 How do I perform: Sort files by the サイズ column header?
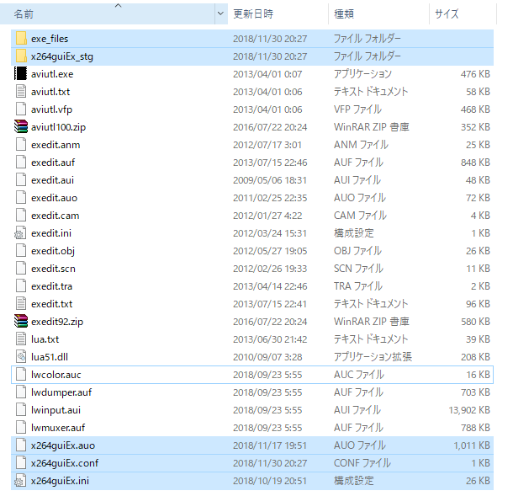tap(463, 13)
